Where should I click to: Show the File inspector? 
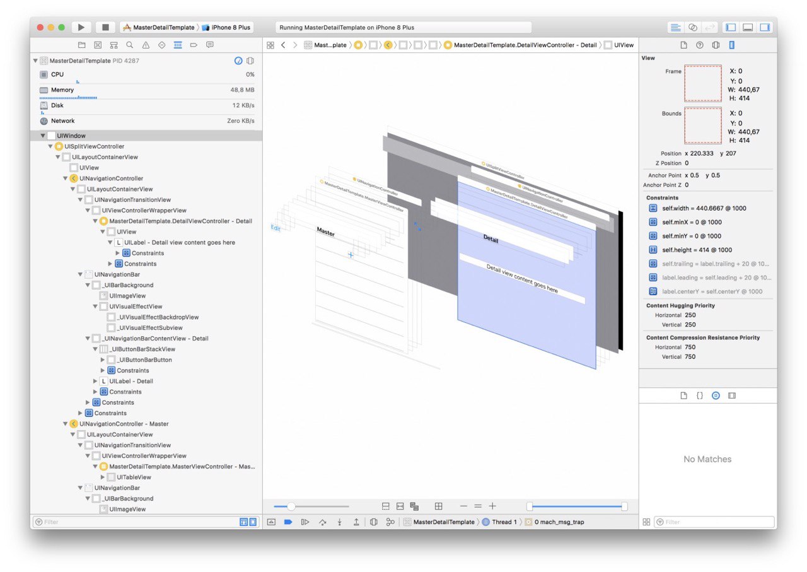[683, 45]
